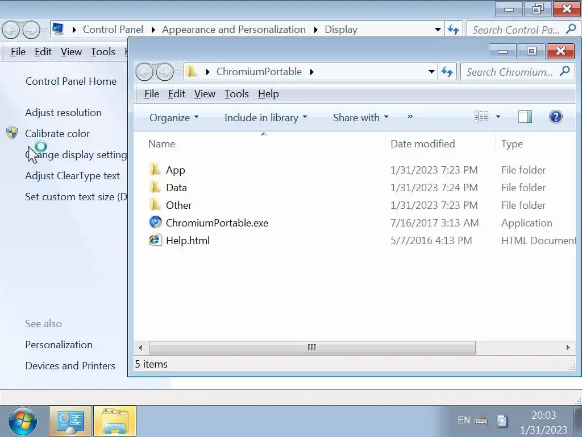Image resolution: width=582 pixels, height=437 pixels.
Task: Open recent pages dropdown in ChromiumPortable window
Action: [178, 72]
